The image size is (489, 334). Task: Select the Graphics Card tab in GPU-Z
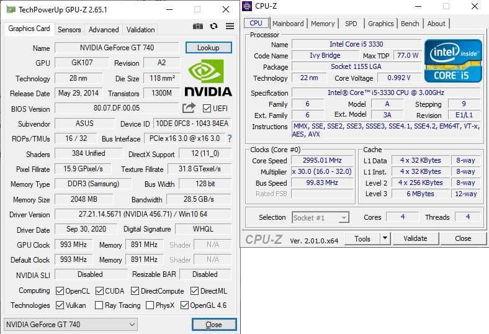[29, 29]
